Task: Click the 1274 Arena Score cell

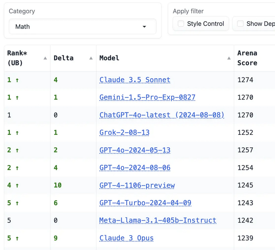Action: 245,80
